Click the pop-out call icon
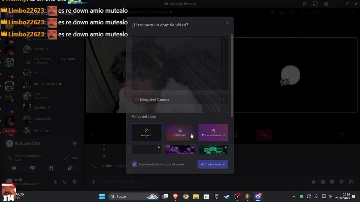Screen dimensions: 360x202 tap(341, 135)
